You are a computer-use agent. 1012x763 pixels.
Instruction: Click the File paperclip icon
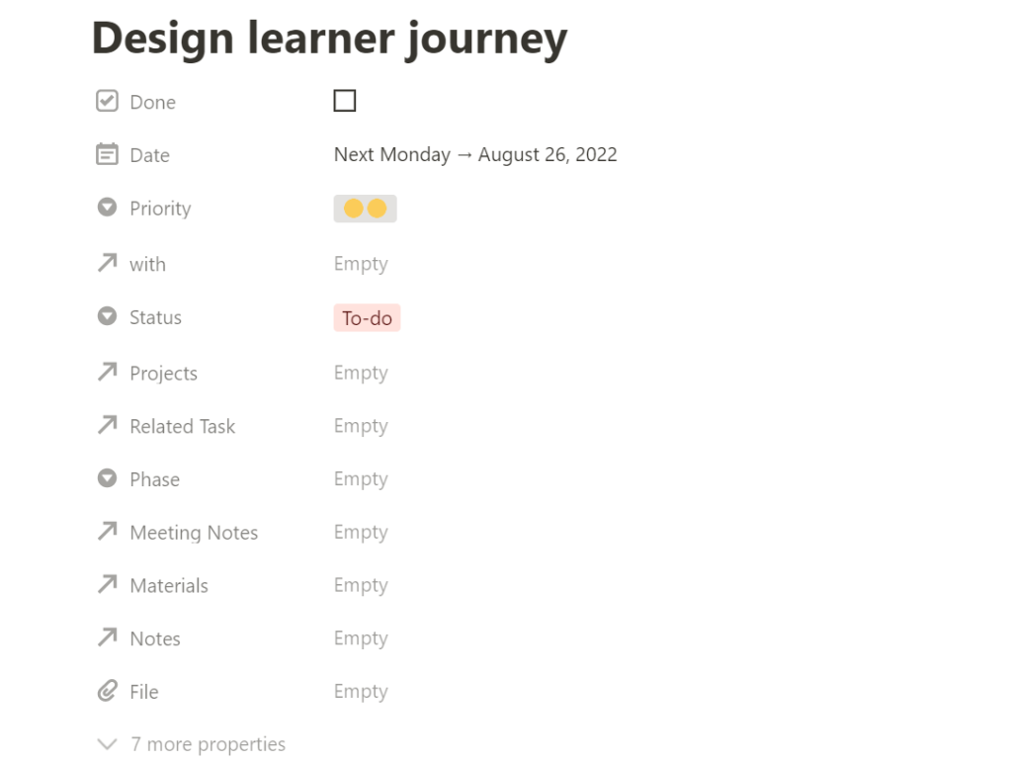107,692
